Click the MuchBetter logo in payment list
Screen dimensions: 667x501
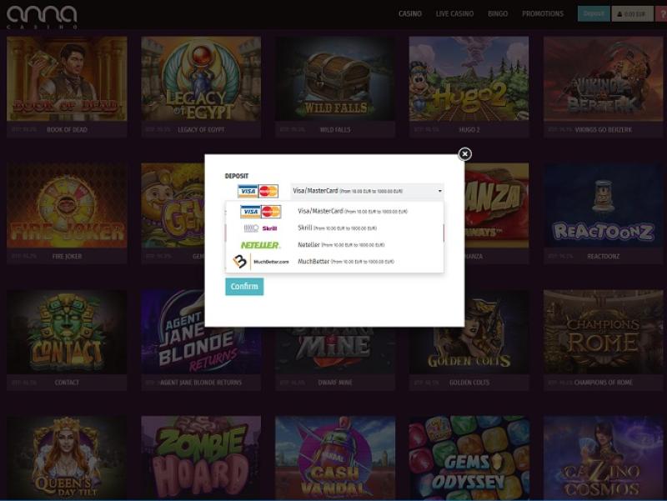pos(260,262)
